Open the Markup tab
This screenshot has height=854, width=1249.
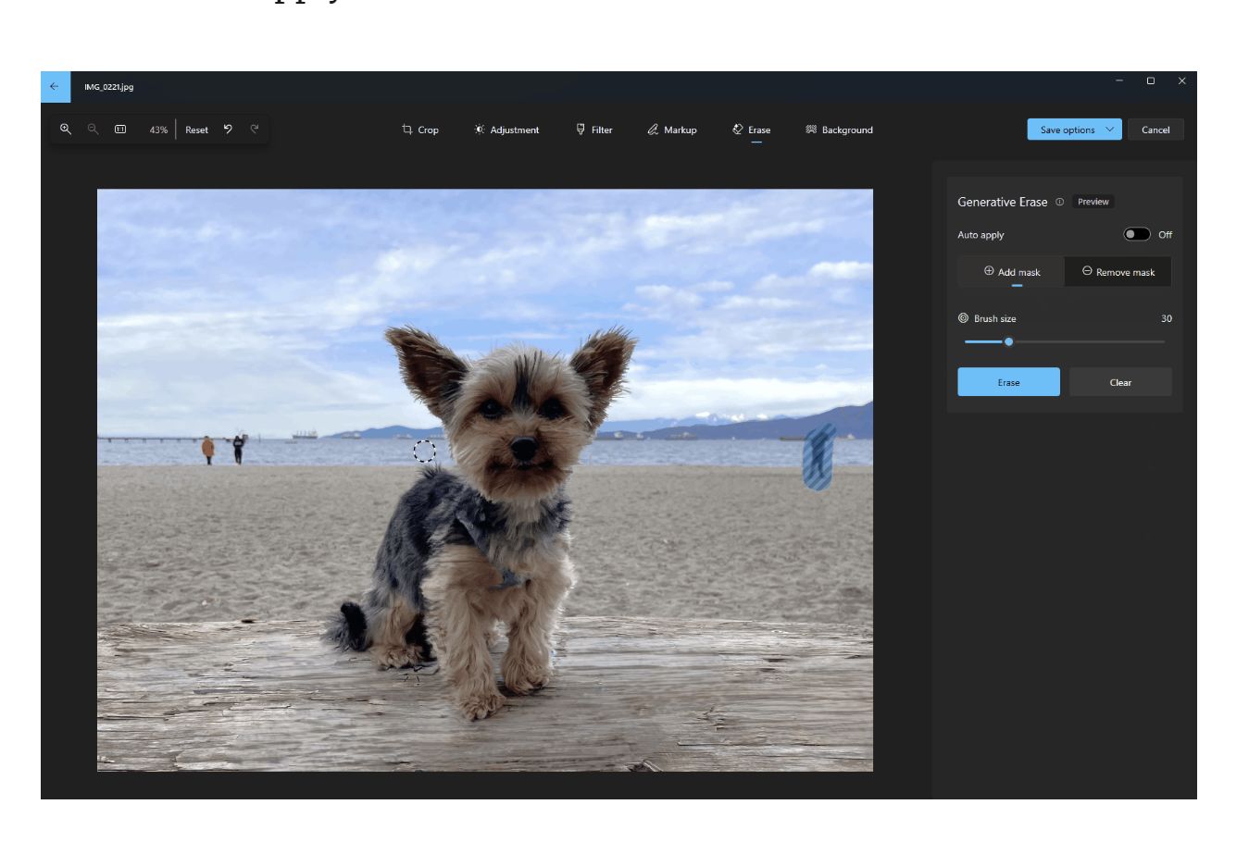tap(672, 130)
